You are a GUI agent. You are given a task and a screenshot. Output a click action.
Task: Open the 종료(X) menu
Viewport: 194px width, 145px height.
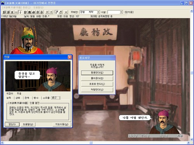click(x=27, y=7)
